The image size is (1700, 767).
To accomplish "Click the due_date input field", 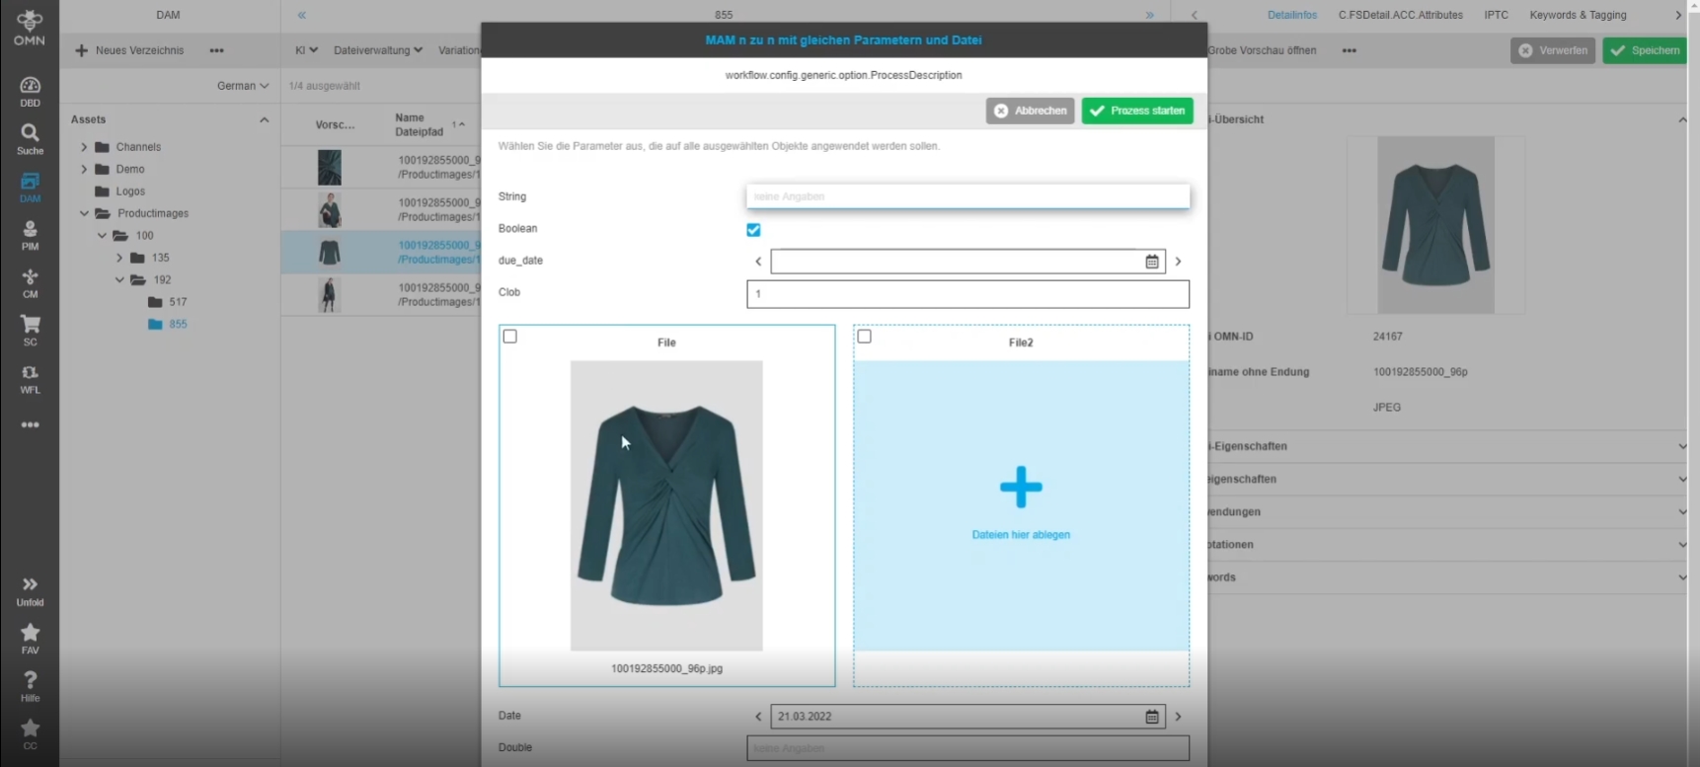I will pyautogui.click(x=956, y=262).
